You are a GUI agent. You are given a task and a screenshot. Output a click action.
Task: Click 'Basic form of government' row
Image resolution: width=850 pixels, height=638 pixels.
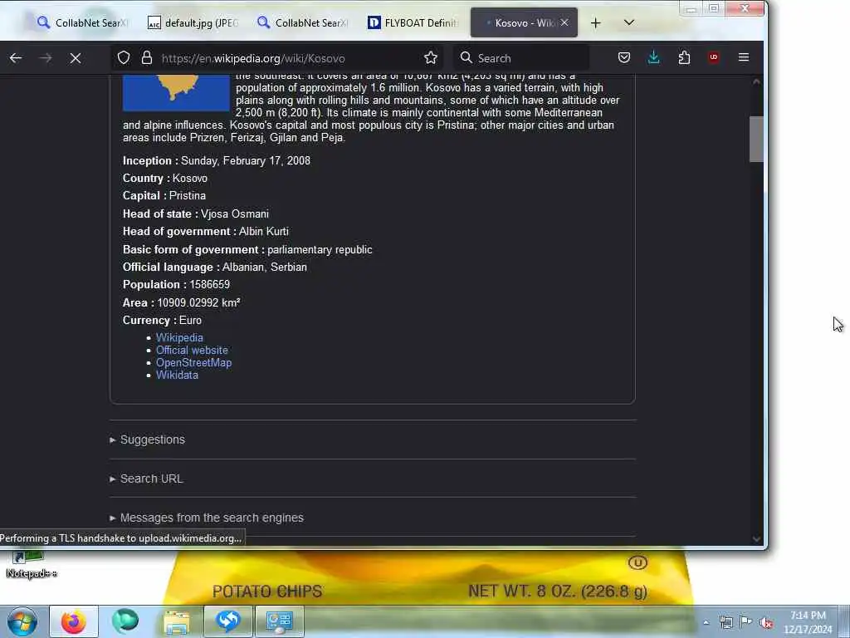[247, 249]
